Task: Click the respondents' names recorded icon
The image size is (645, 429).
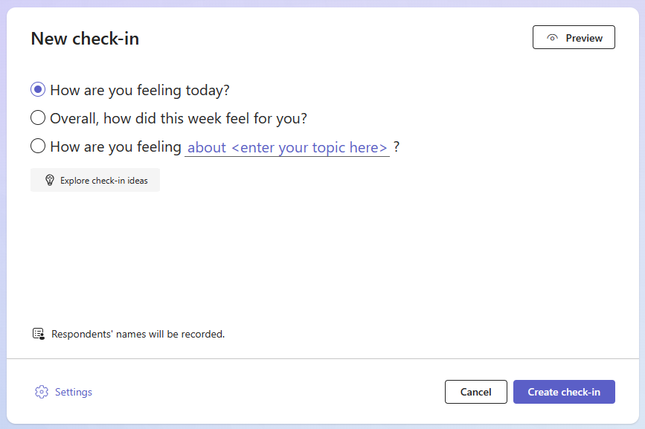Action: point(39,334)
